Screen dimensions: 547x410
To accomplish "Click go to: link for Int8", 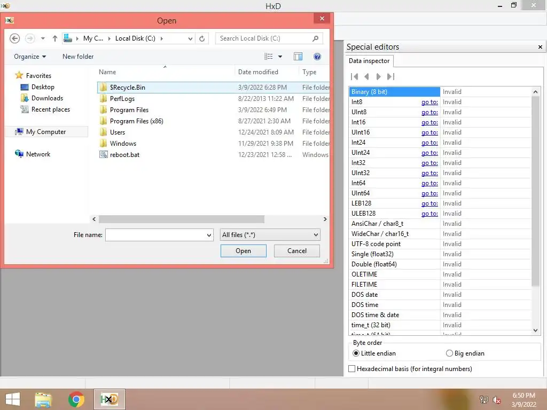I will coord(429,102).
